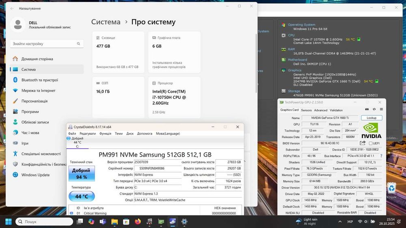Open the Диск menu in CrystalDiskInfo
This screenshot has height=228, width=406.
coord(130,134)
